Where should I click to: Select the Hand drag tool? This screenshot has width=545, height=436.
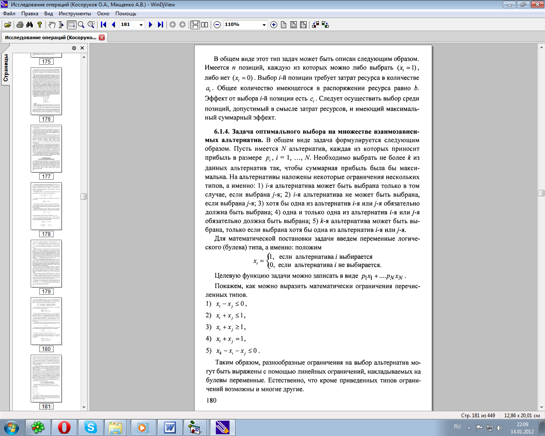[x=52, y=25]
